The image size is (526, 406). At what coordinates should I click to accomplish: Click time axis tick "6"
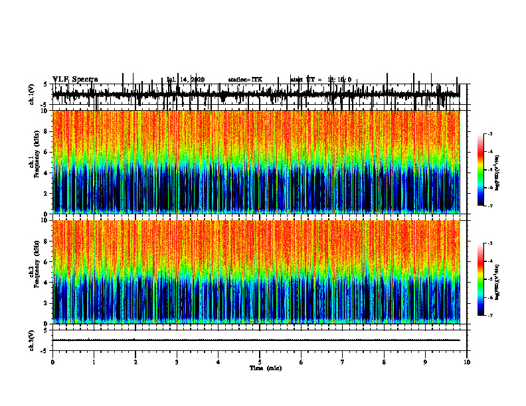[301, 362]
